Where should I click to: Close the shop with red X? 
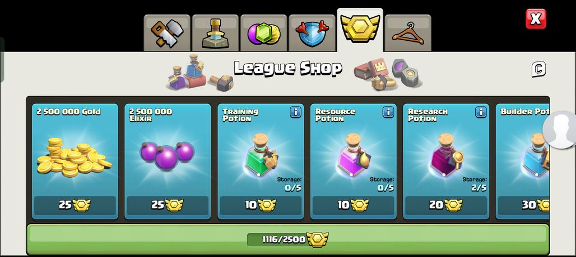(x=536, y=19)
